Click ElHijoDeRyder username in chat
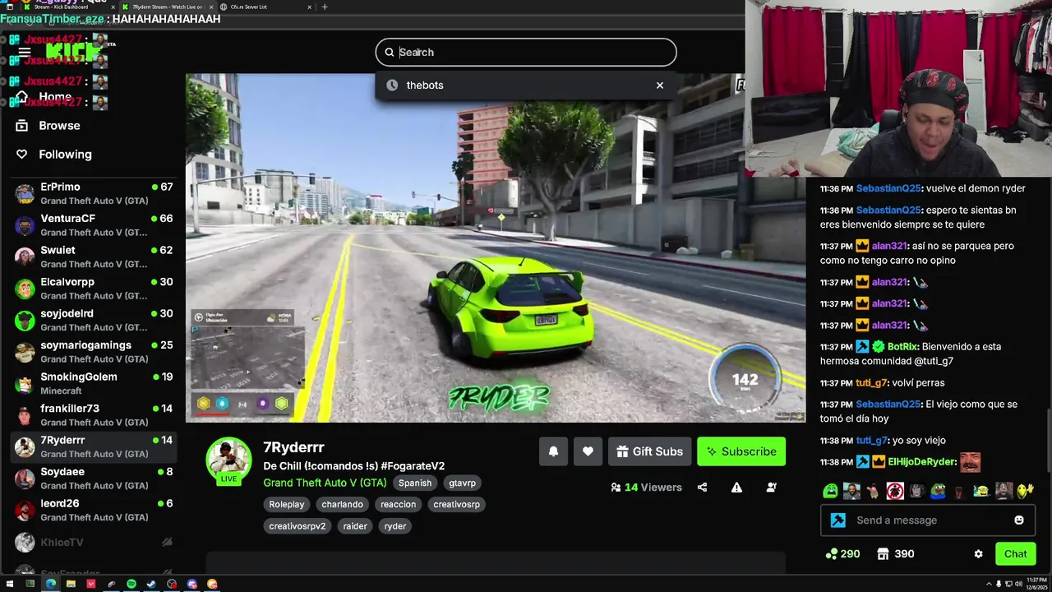This screenshot has width=1052, height=592. (921, 462)
